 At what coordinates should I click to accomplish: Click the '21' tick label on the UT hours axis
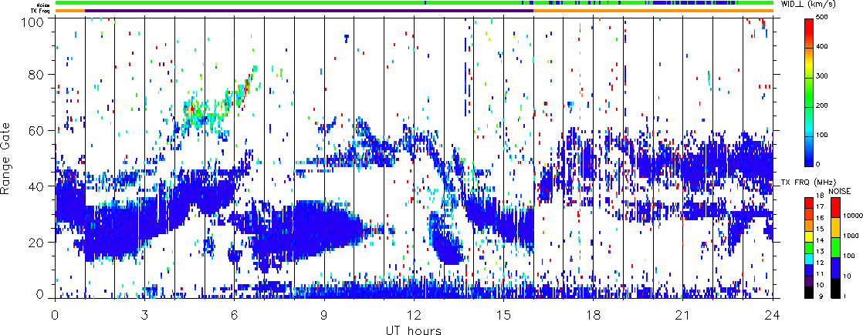[x=683, y=316]
